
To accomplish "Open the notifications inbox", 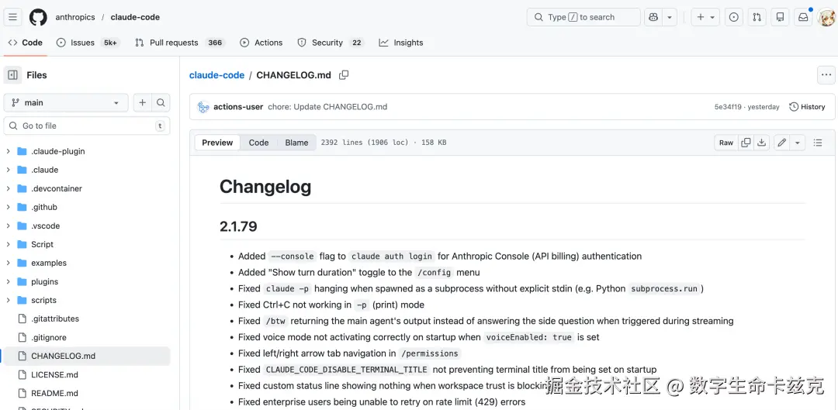I will [803, 17].
